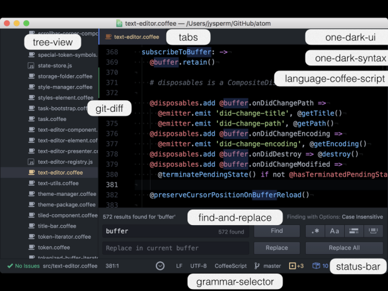Open tiled-component.coffee in tree view
This screenshot has height=291, width=388.
67,215
